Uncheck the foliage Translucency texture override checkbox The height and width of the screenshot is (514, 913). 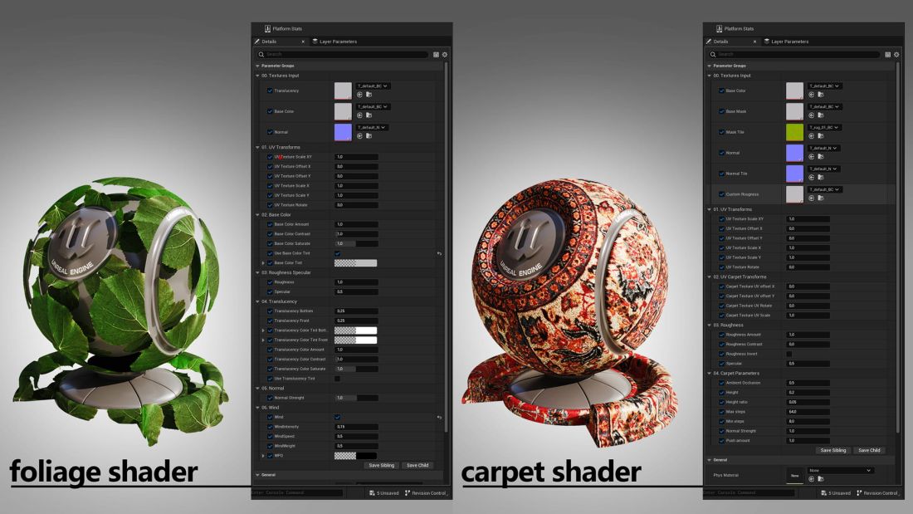point(270,91)
